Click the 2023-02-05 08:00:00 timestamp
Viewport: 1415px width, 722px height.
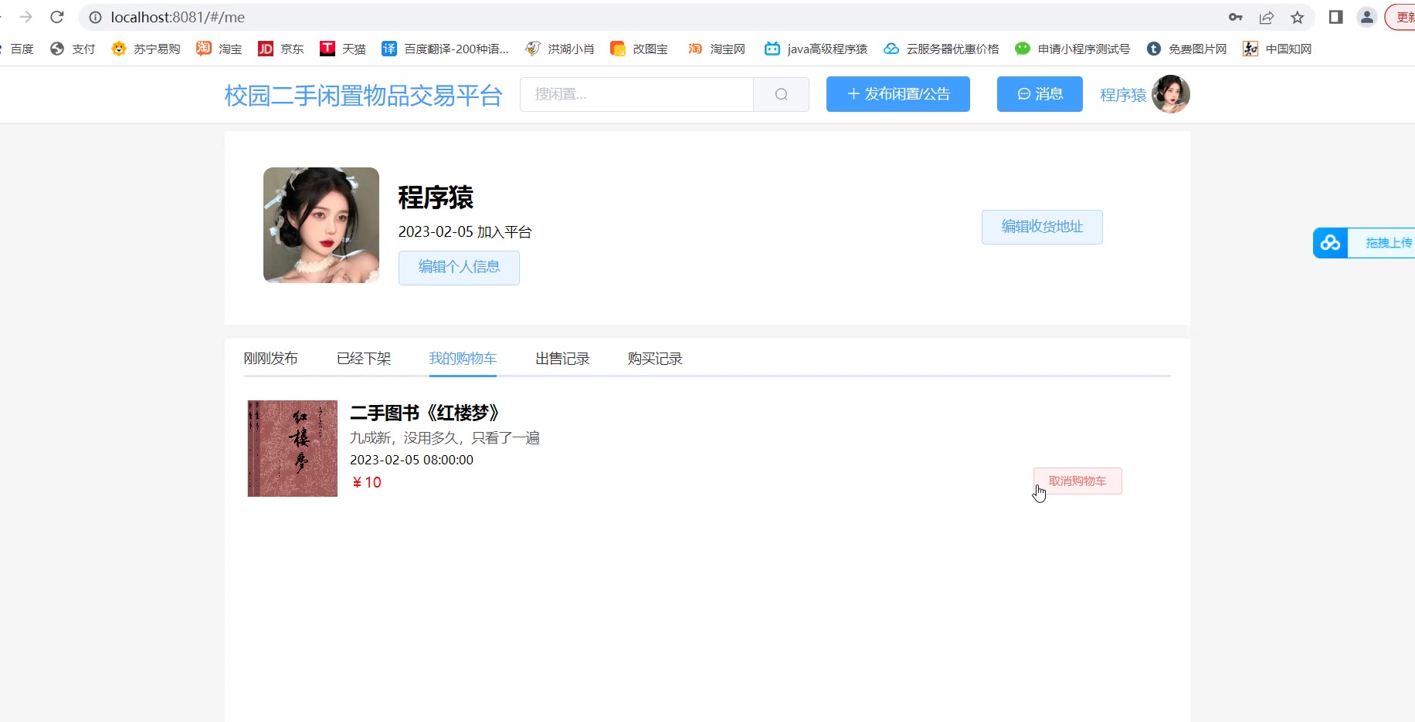(x=412, y=460)
